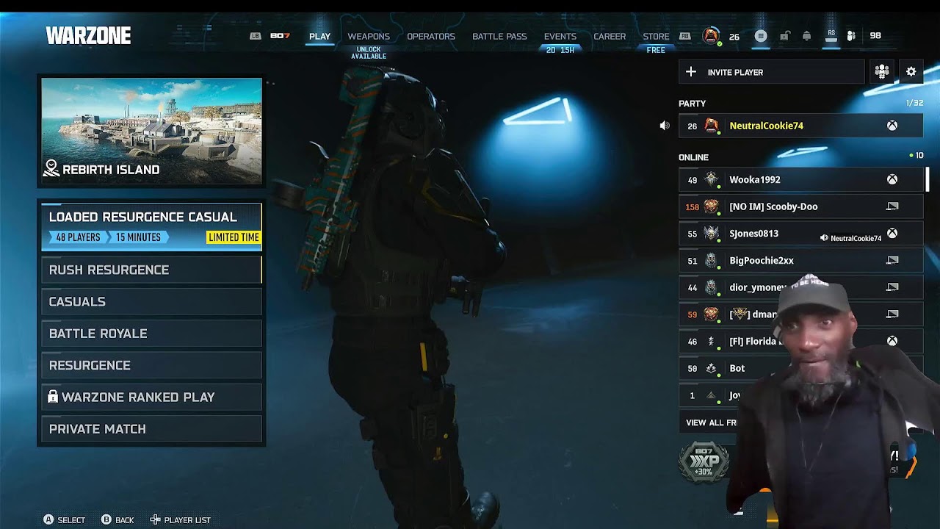The width and height of the screenshot is (940, 529).
Task: Click Scooby-Doo's level 158 emblem icon
Action: [711, 206]
